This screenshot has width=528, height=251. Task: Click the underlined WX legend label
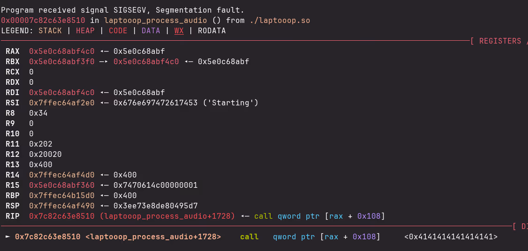tap(179, 31)
